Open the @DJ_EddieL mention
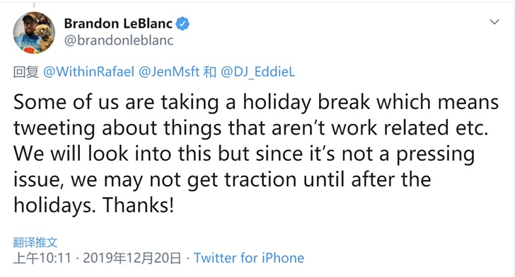This screenshot has height=277, width=515. coord(257,72)
